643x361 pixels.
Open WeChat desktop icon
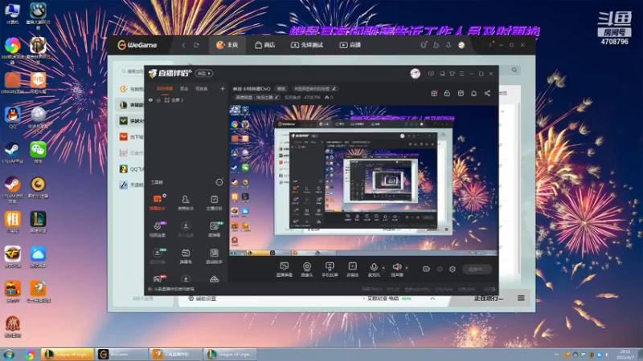pos(38,152)
